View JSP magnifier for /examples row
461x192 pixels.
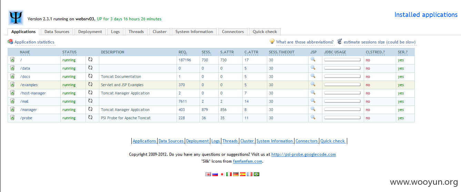[313, 84]
